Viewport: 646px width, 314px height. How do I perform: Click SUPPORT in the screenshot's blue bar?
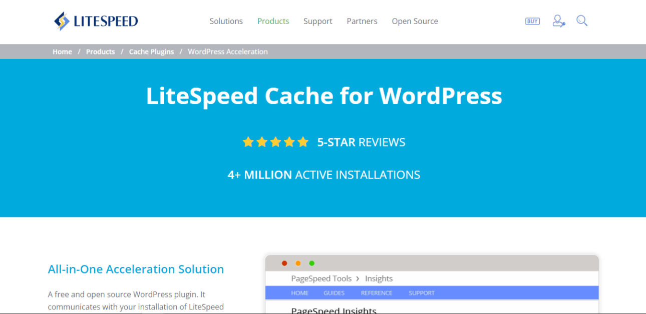pos(422,293)
